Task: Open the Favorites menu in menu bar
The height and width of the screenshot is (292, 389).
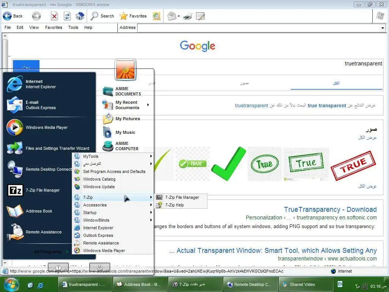Action: [x=54, y=27]
